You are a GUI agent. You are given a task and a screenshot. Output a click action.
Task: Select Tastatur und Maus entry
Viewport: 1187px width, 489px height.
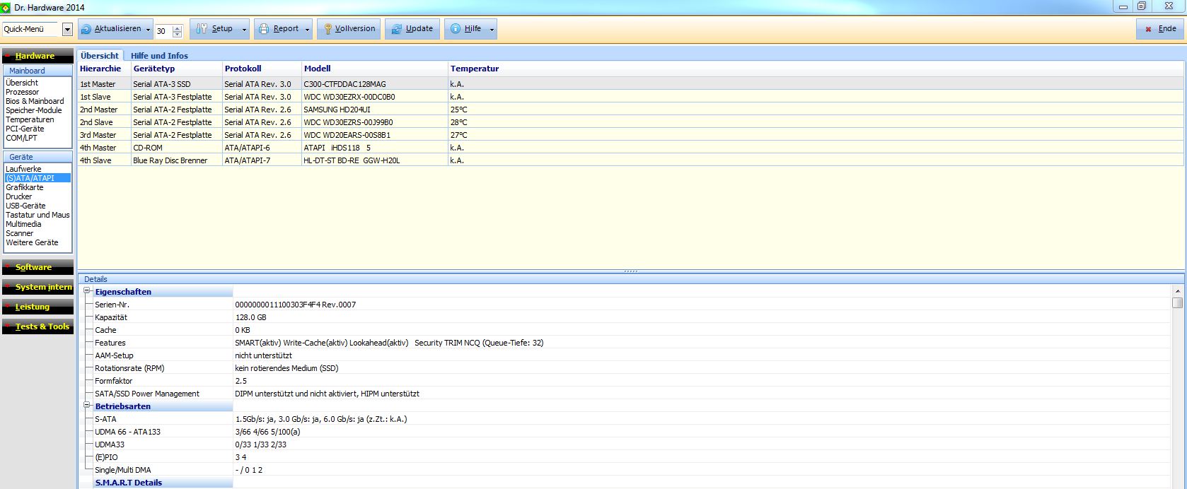coord(37,215)
